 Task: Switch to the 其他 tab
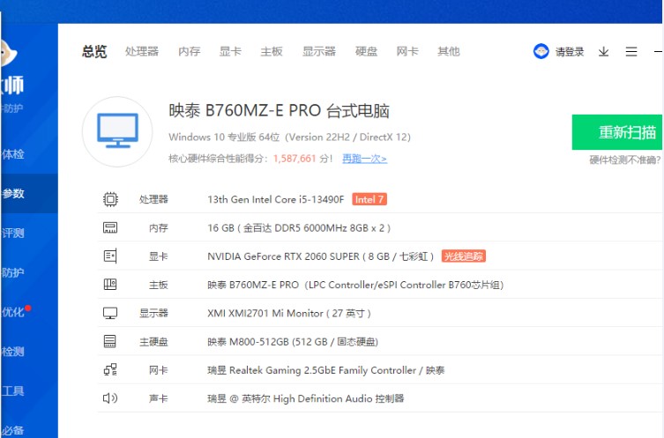(449, 52)
